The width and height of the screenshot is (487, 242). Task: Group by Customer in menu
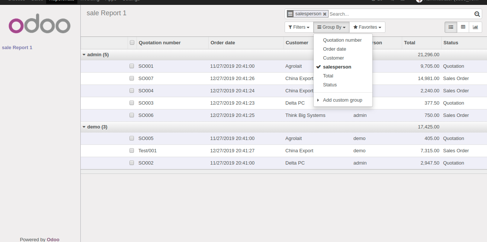coord(333,58)
